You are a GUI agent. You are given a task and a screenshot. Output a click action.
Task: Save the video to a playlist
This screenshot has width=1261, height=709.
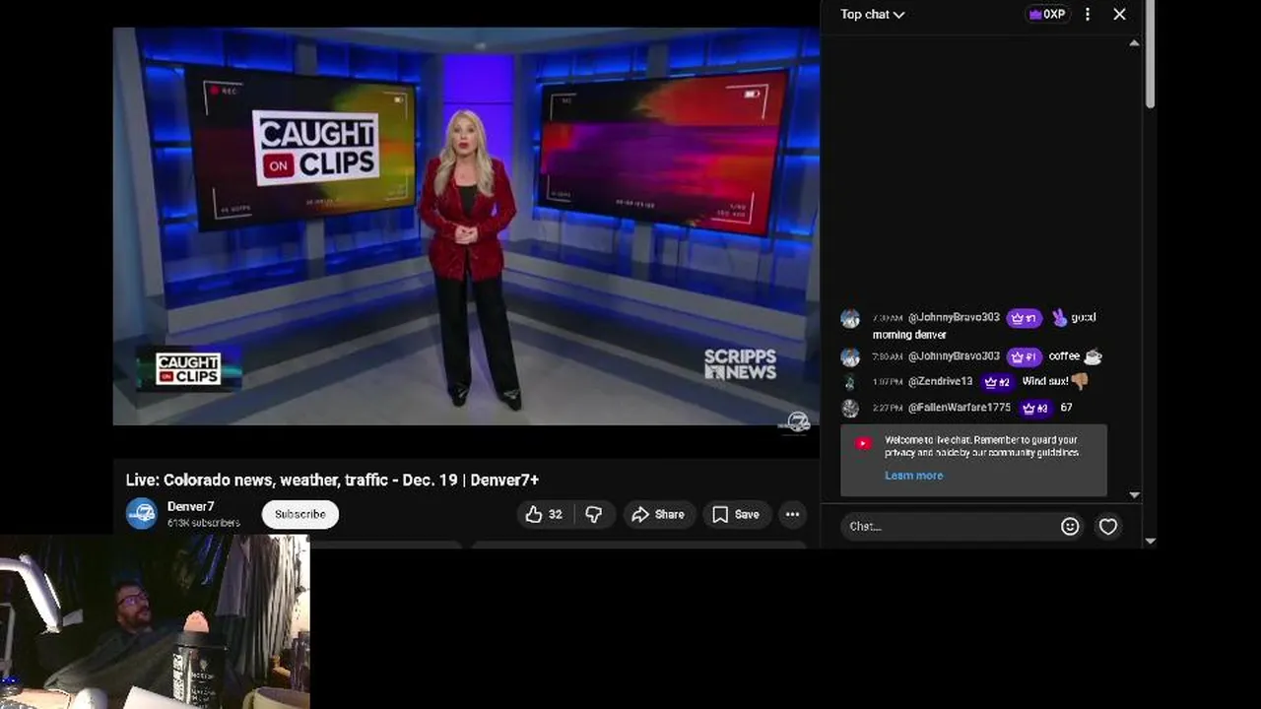[736, 514]
